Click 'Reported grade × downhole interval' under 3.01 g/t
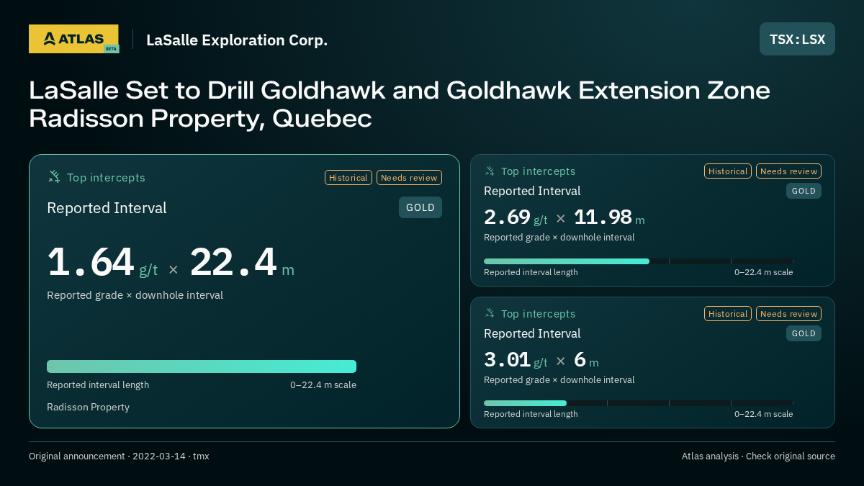The image size is (864, 486). (x=559, y=380)
